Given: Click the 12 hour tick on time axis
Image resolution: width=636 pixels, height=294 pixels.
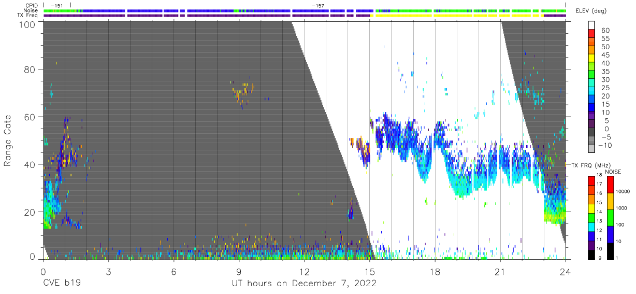Looking at the screenshot, I should [x=304, y=271].
